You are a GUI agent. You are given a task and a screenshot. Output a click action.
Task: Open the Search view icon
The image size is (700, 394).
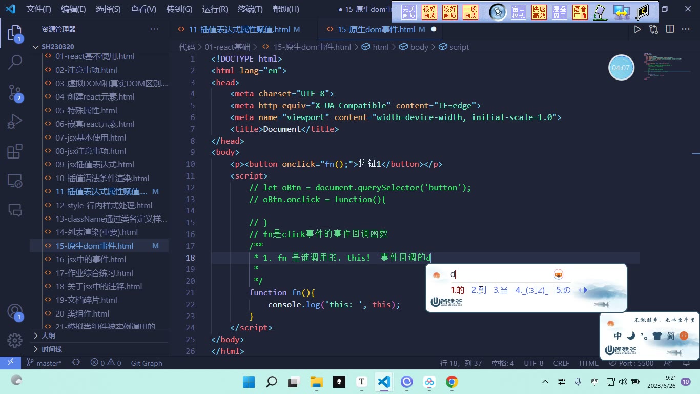click(x=15, y=63)
